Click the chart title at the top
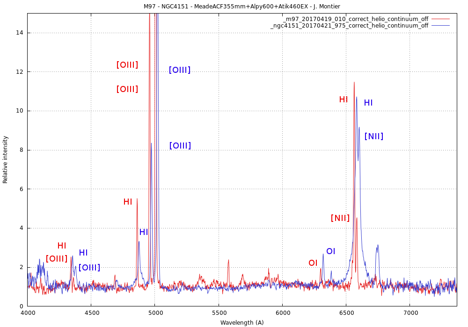The width and height of the screenshot is (468, 327). (x=242, y=7)
